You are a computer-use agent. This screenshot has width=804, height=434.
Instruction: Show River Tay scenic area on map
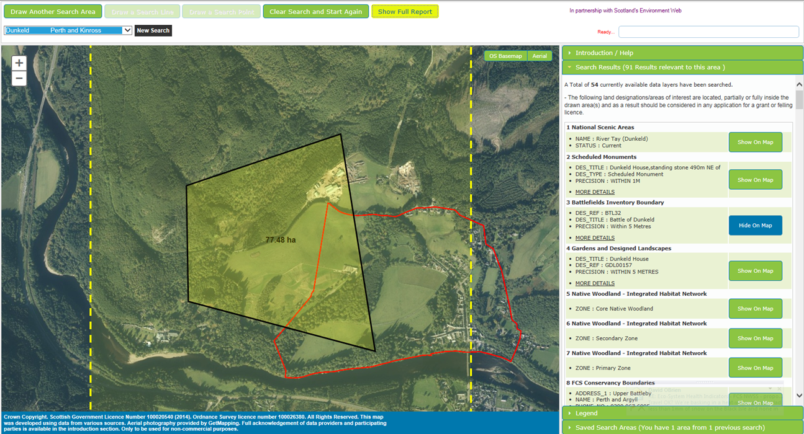(x=755, y=142)
